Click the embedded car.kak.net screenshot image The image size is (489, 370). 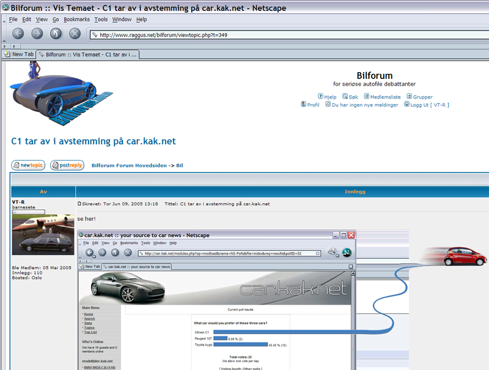[x=217, y=300]
